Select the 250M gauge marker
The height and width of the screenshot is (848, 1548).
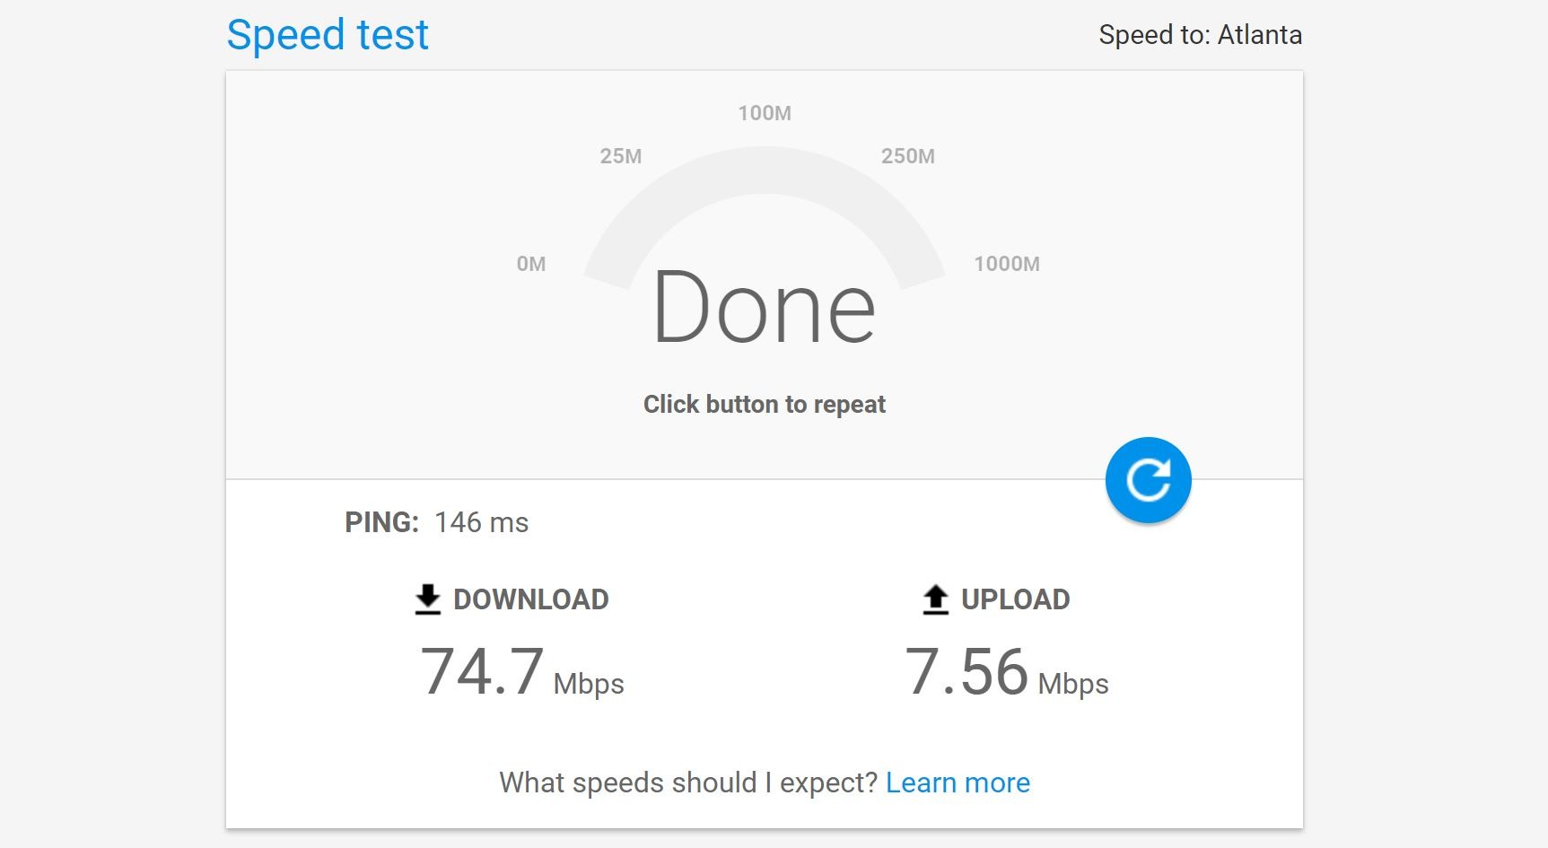click(907, 156)
